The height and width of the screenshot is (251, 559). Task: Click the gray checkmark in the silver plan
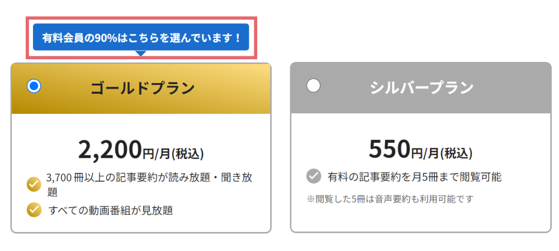[x=314, y=177]
